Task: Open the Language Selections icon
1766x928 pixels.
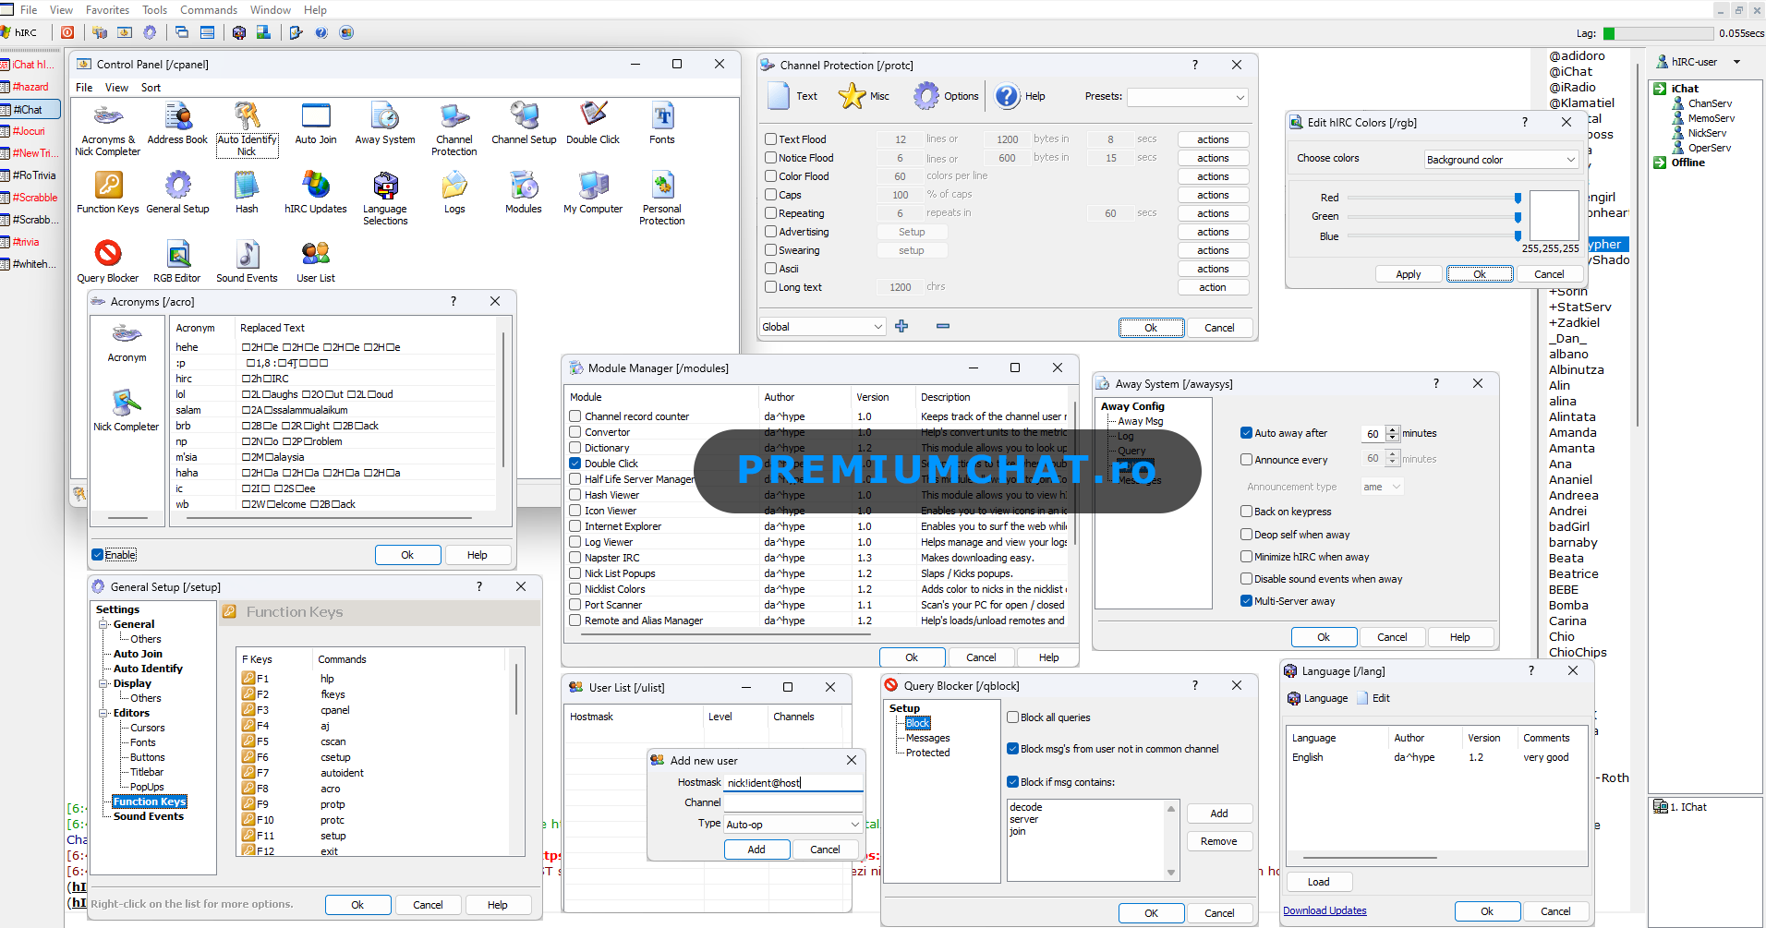Action: coord(385,199)
